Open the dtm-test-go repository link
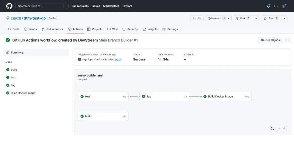 [35, 18]
